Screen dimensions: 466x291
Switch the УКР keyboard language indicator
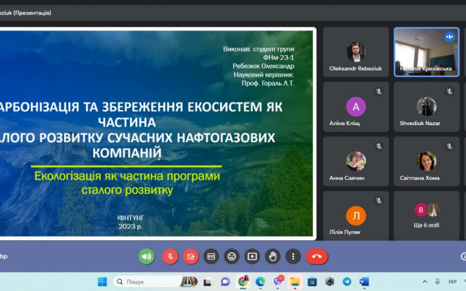point(452,282)
